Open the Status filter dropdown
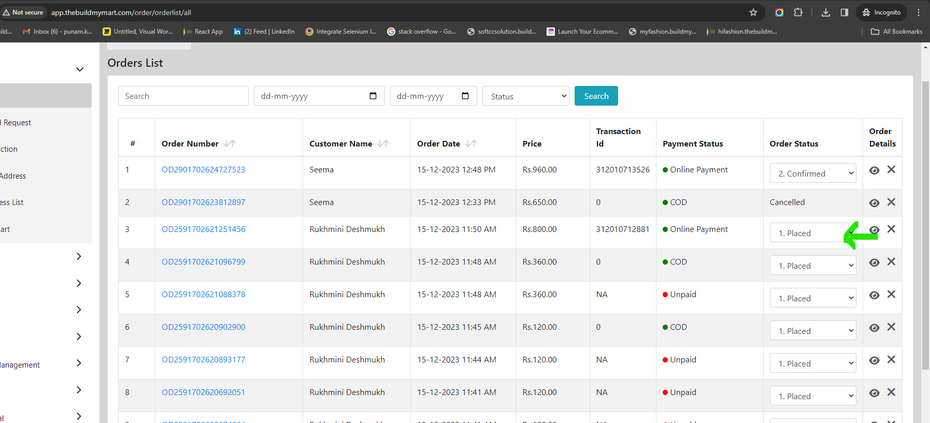The width and height of the screenshot is (930, 423). pos(526,96)
